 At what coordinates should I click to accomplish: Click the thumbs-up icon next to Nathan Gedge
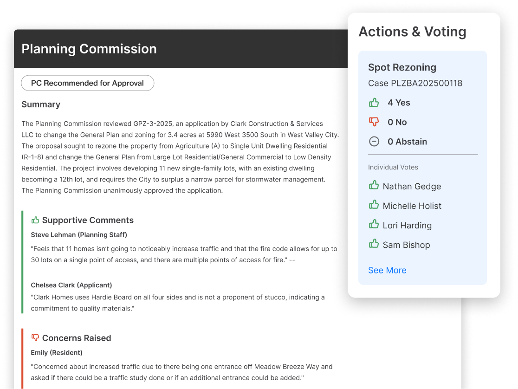(374, 185)
